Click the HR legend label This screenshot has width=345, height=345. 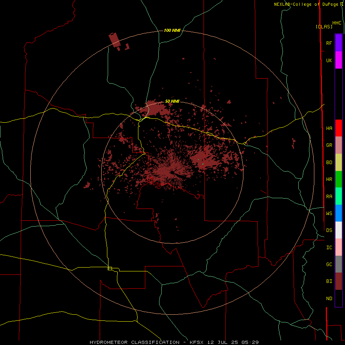coord(329,179)
